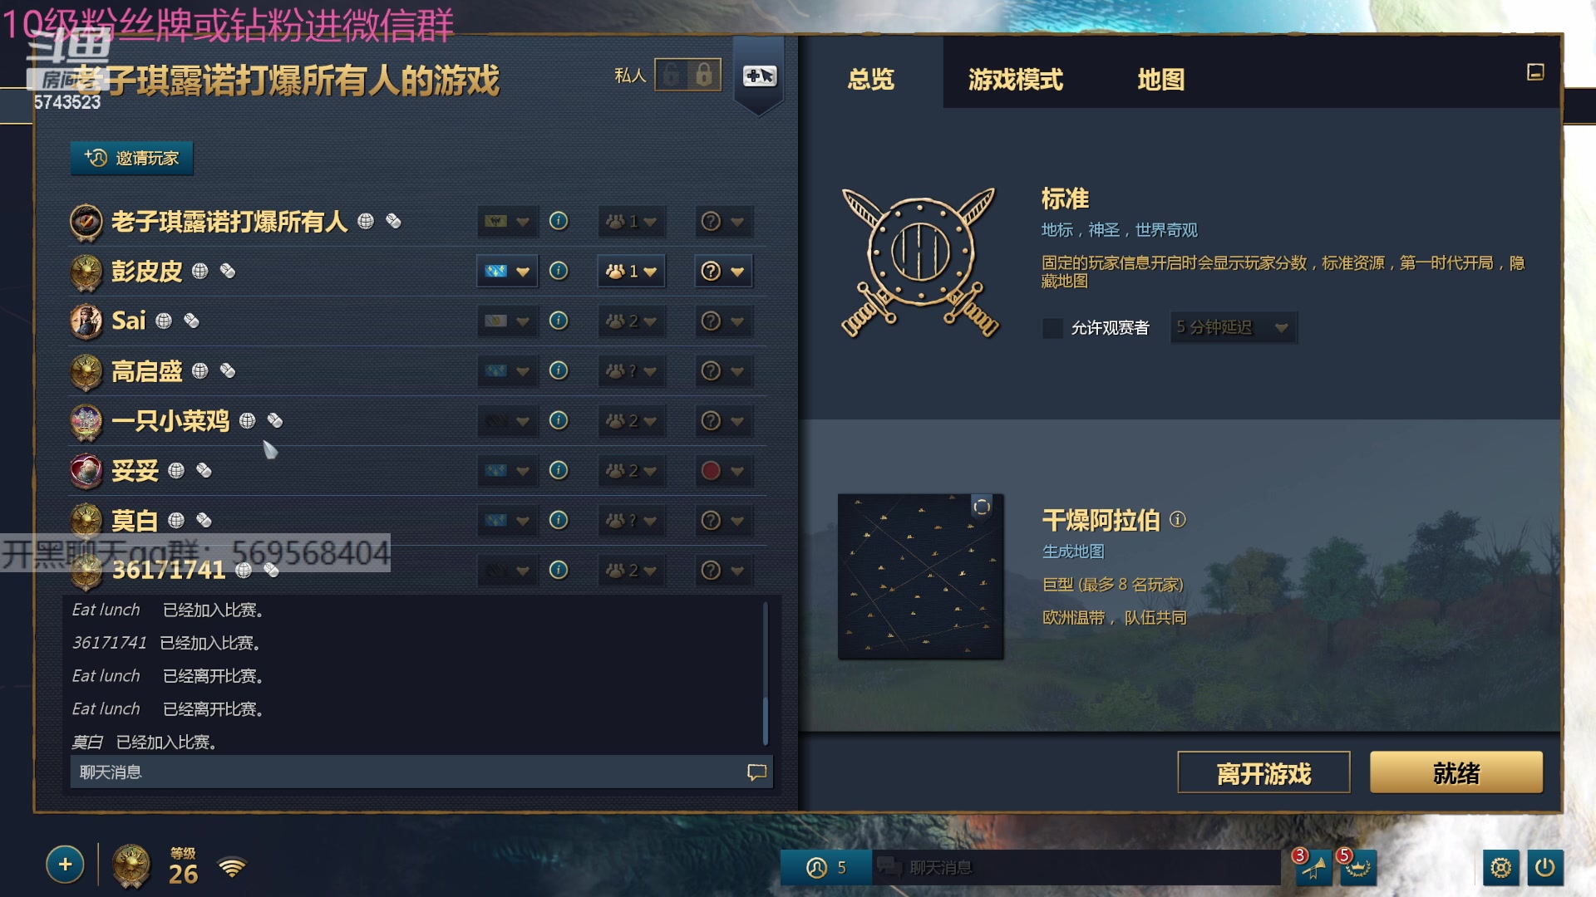This screenshot has width=1596, height=897.
Task: Open the crown notification icon with badge 5
Action: coord(1357,867)
